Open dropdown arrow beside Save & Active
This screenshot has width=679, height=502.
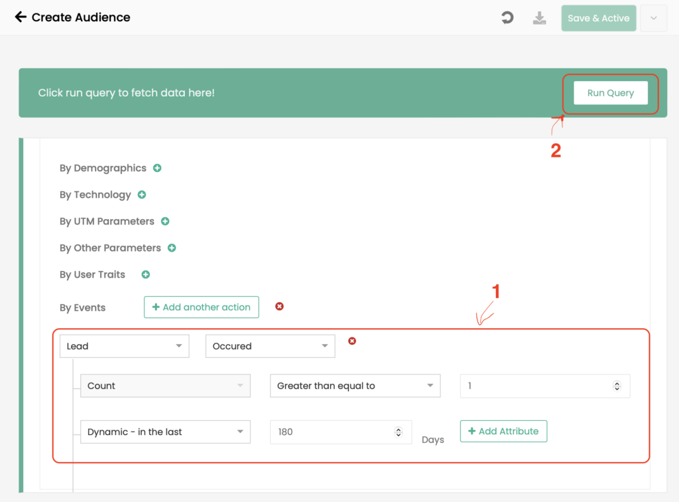[x=653, y=18]
